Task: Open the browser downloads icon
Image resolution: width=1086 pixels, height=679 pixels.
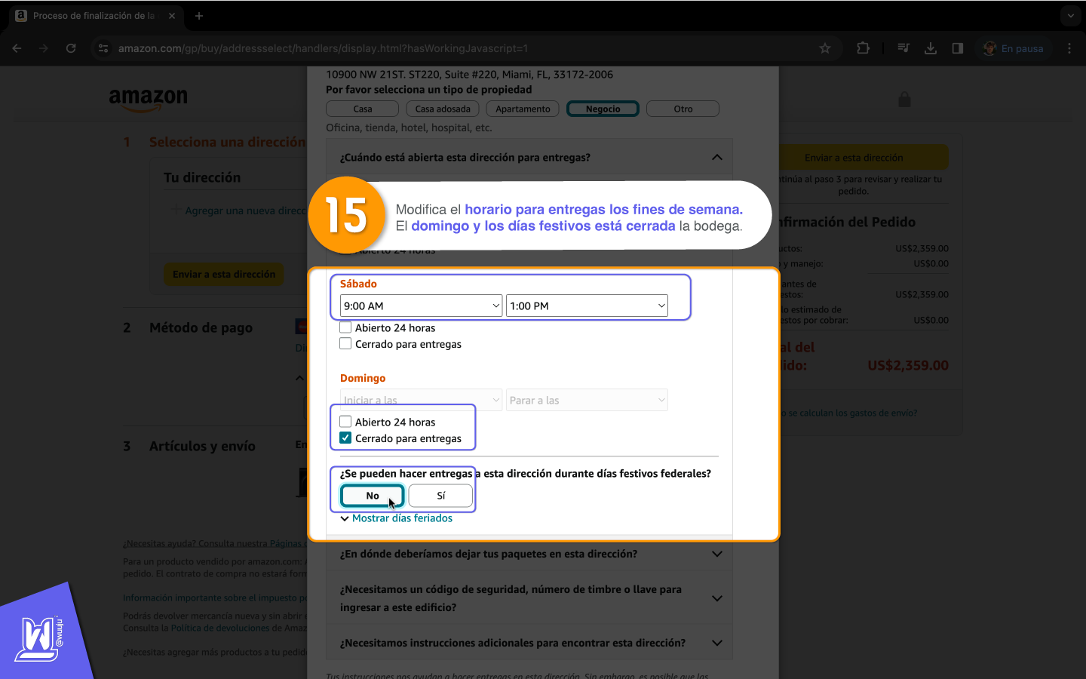Action: [x=931, y=48]
